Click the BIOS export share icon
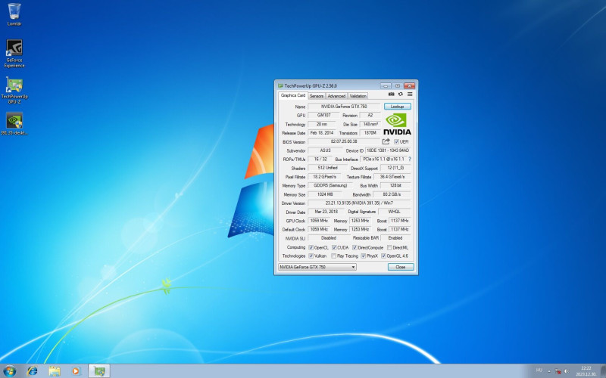Screen dimensions: 606x378 pyautogui.click(x=386, y=141)
